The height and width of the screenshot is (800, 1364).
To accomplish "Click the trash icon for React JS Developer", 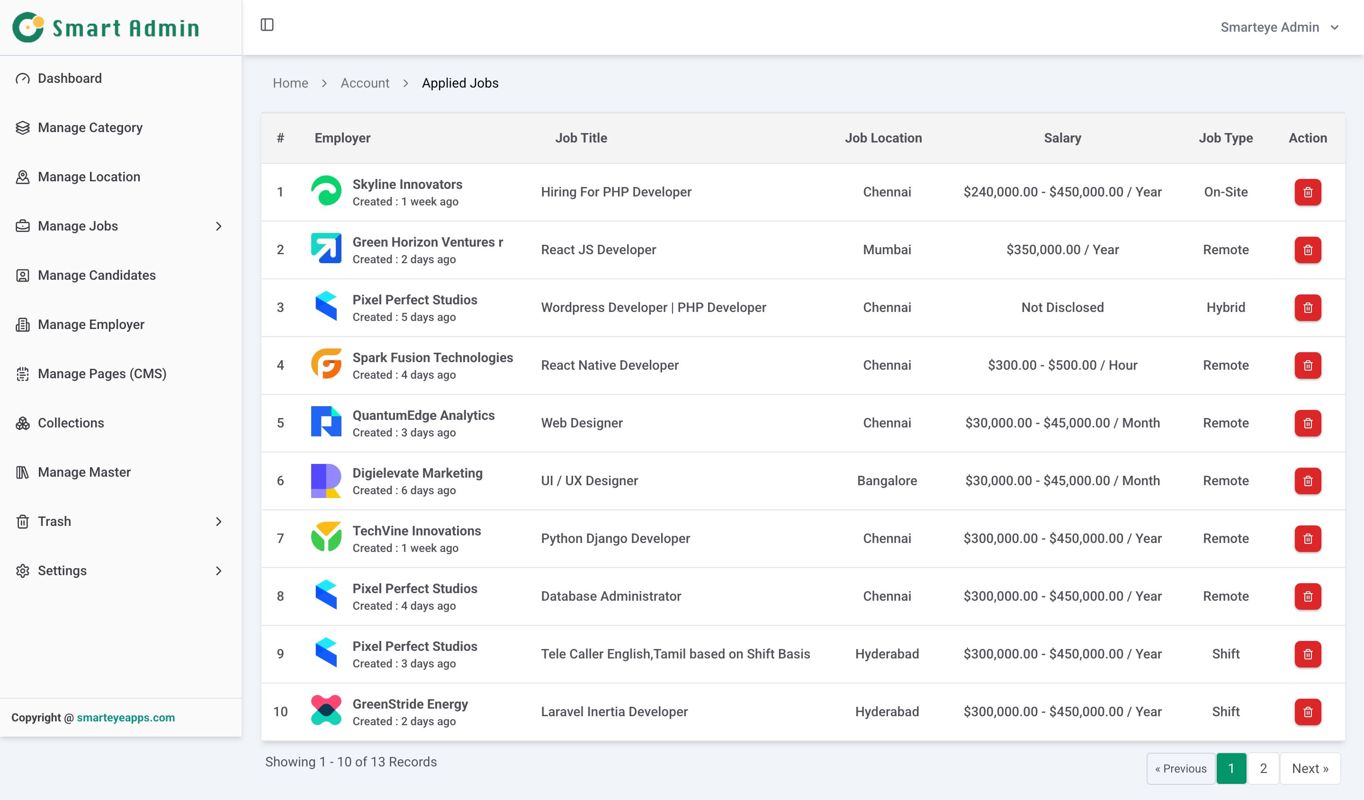I will click(1307, 250).
